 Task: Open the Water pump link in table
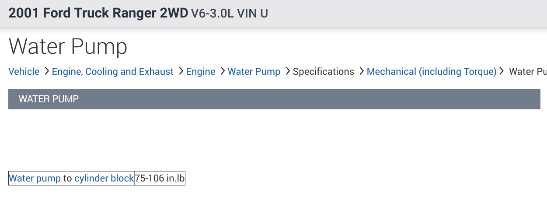35,178
